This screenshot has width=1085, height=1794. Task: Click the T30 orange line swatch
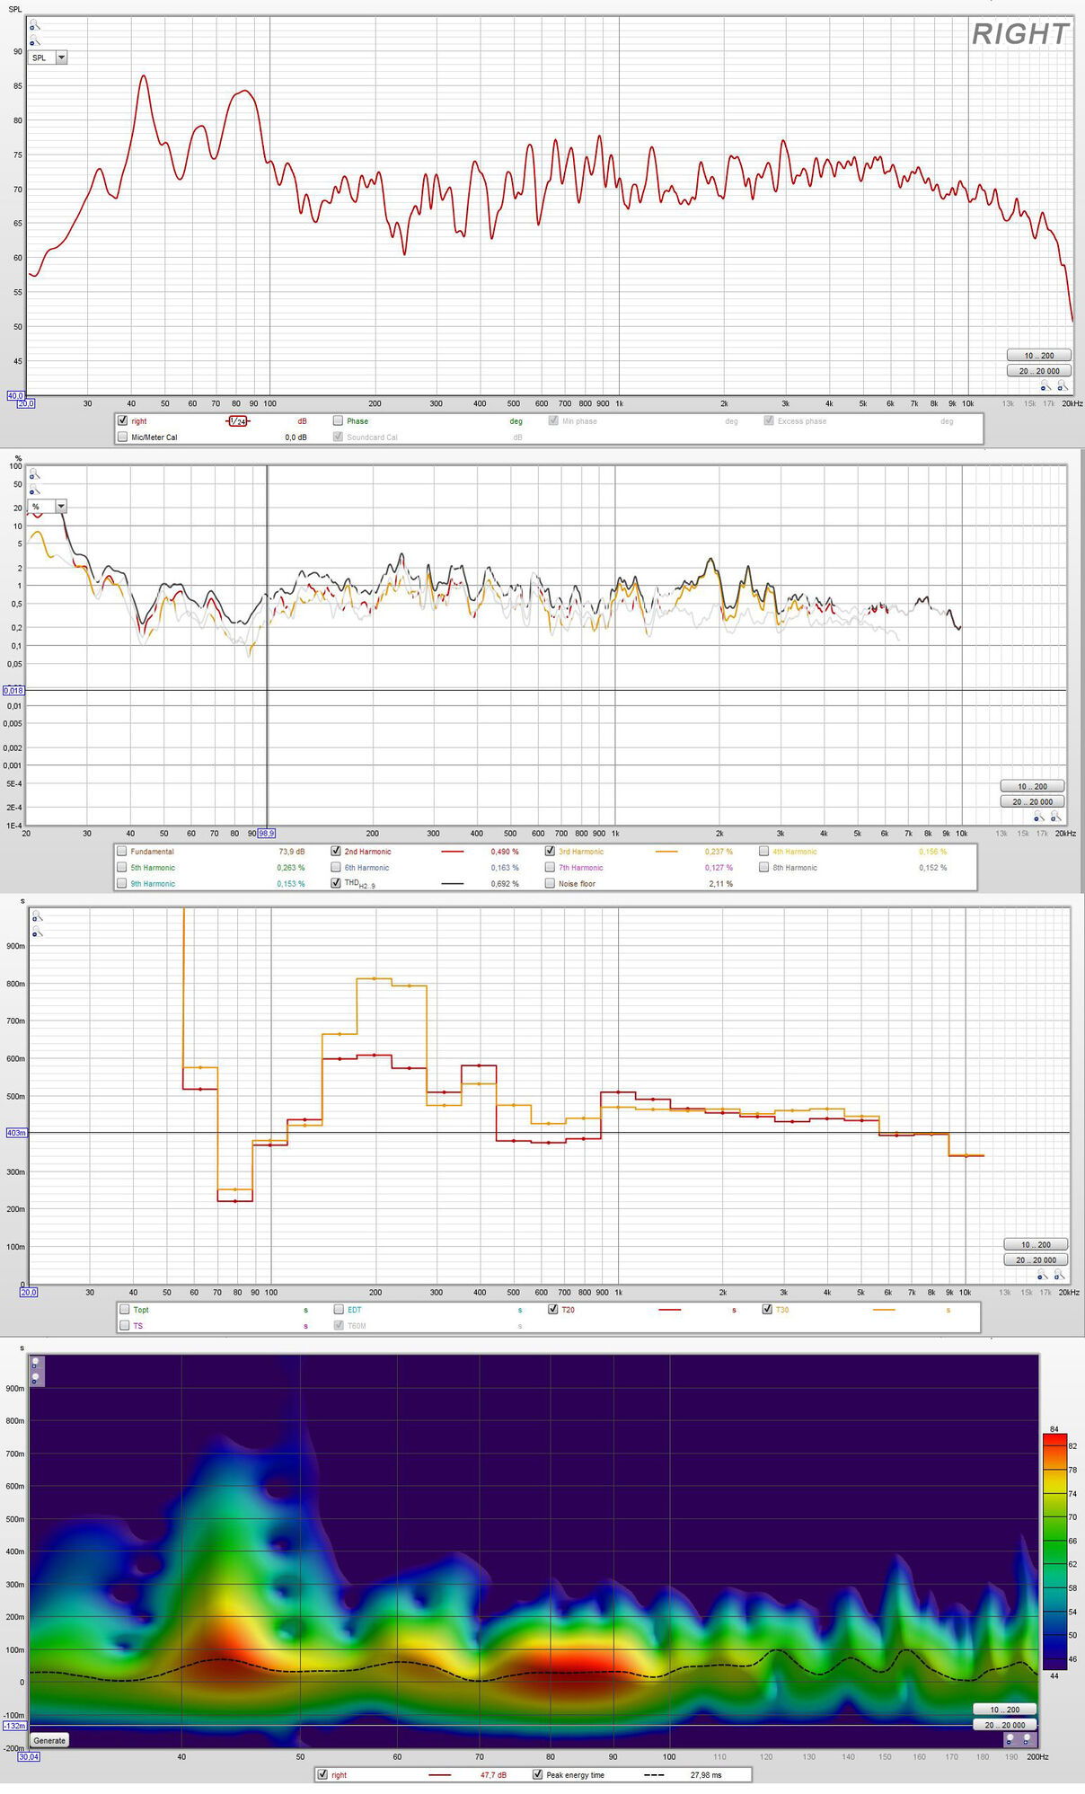(884, 1310)
